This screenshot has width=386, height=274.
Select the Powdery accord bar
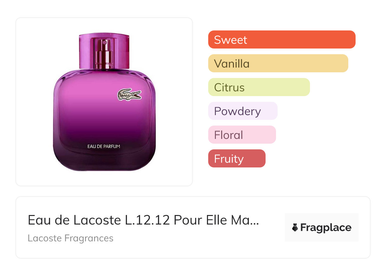[x=243, y=111]
